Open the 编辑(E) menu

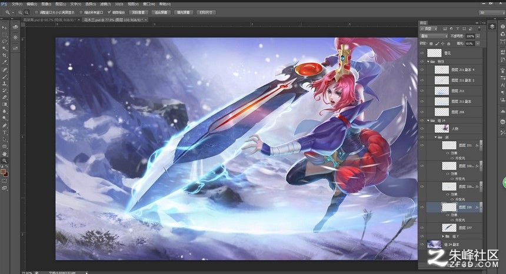[x=32, y=4]
